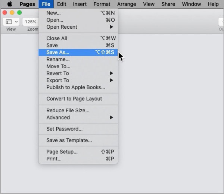
Task: Click the View sidebar toolbar icon
Action: [x=9, y=22]
